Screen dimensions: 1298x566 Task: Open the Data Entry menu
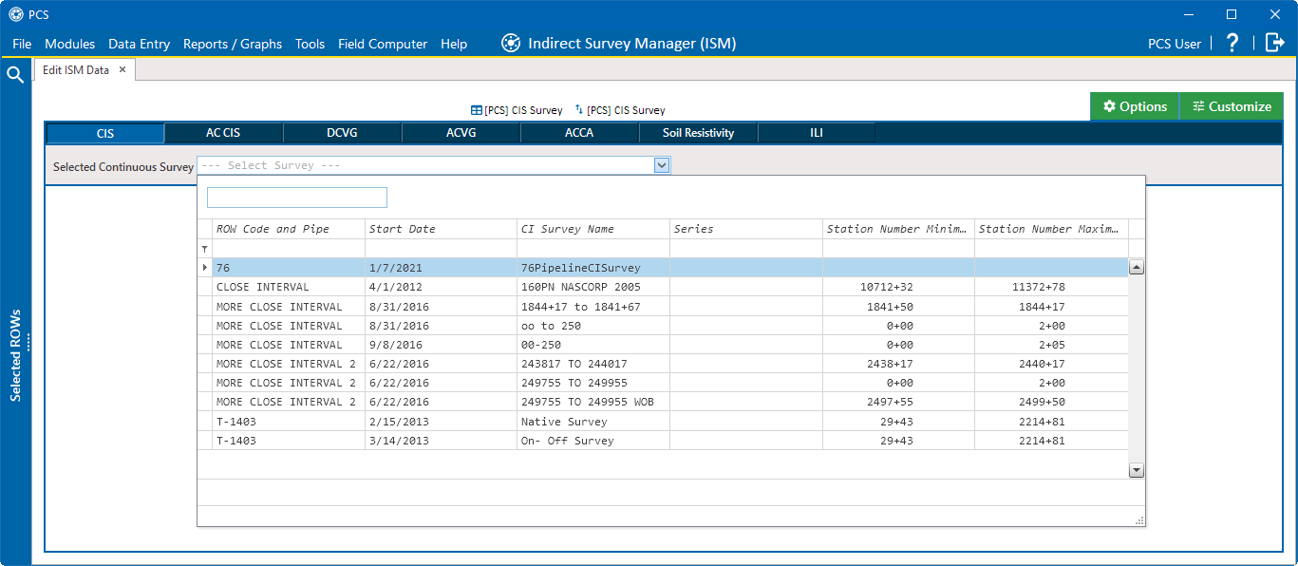(x=140, y=44)
